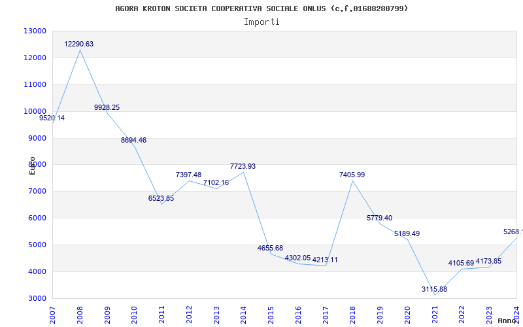Select the 6523.85 data label

pyautogui.click(x=161, y=198)
